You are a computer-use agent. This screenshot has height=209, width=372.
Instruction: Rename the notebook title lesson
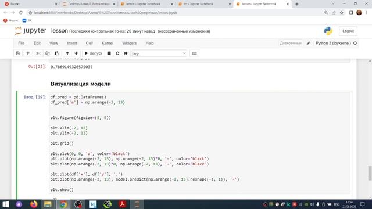(x=59, y=31)
